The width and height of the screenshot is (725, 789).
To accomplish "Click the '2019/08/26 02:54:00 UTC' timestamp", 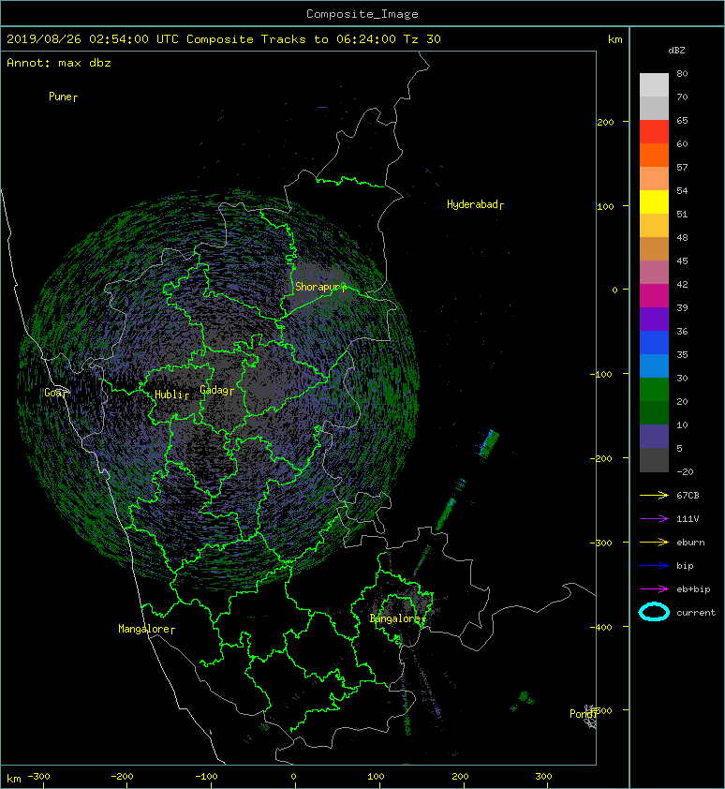I will pyautogui.click(x=93, y=39).
